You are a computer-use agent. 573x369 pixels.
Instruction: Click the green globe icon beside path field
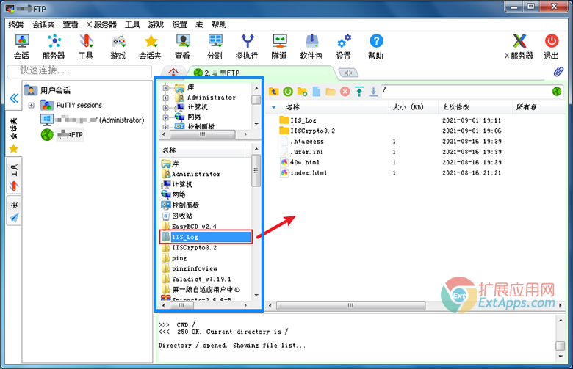(x=557, y=92)
